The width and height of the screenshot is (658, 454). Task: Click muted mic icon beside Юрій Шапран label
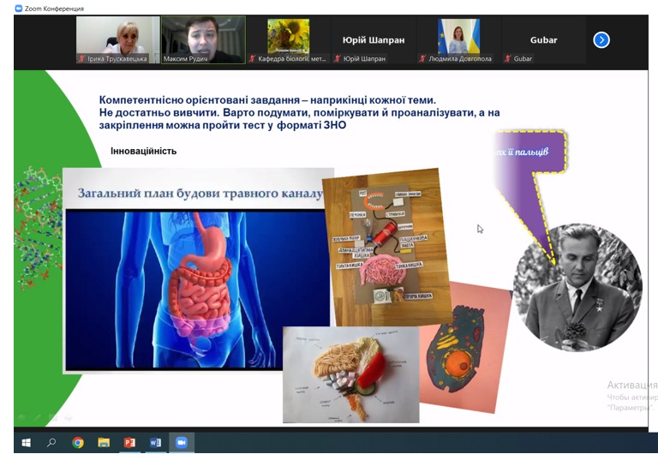coord(338,59)
